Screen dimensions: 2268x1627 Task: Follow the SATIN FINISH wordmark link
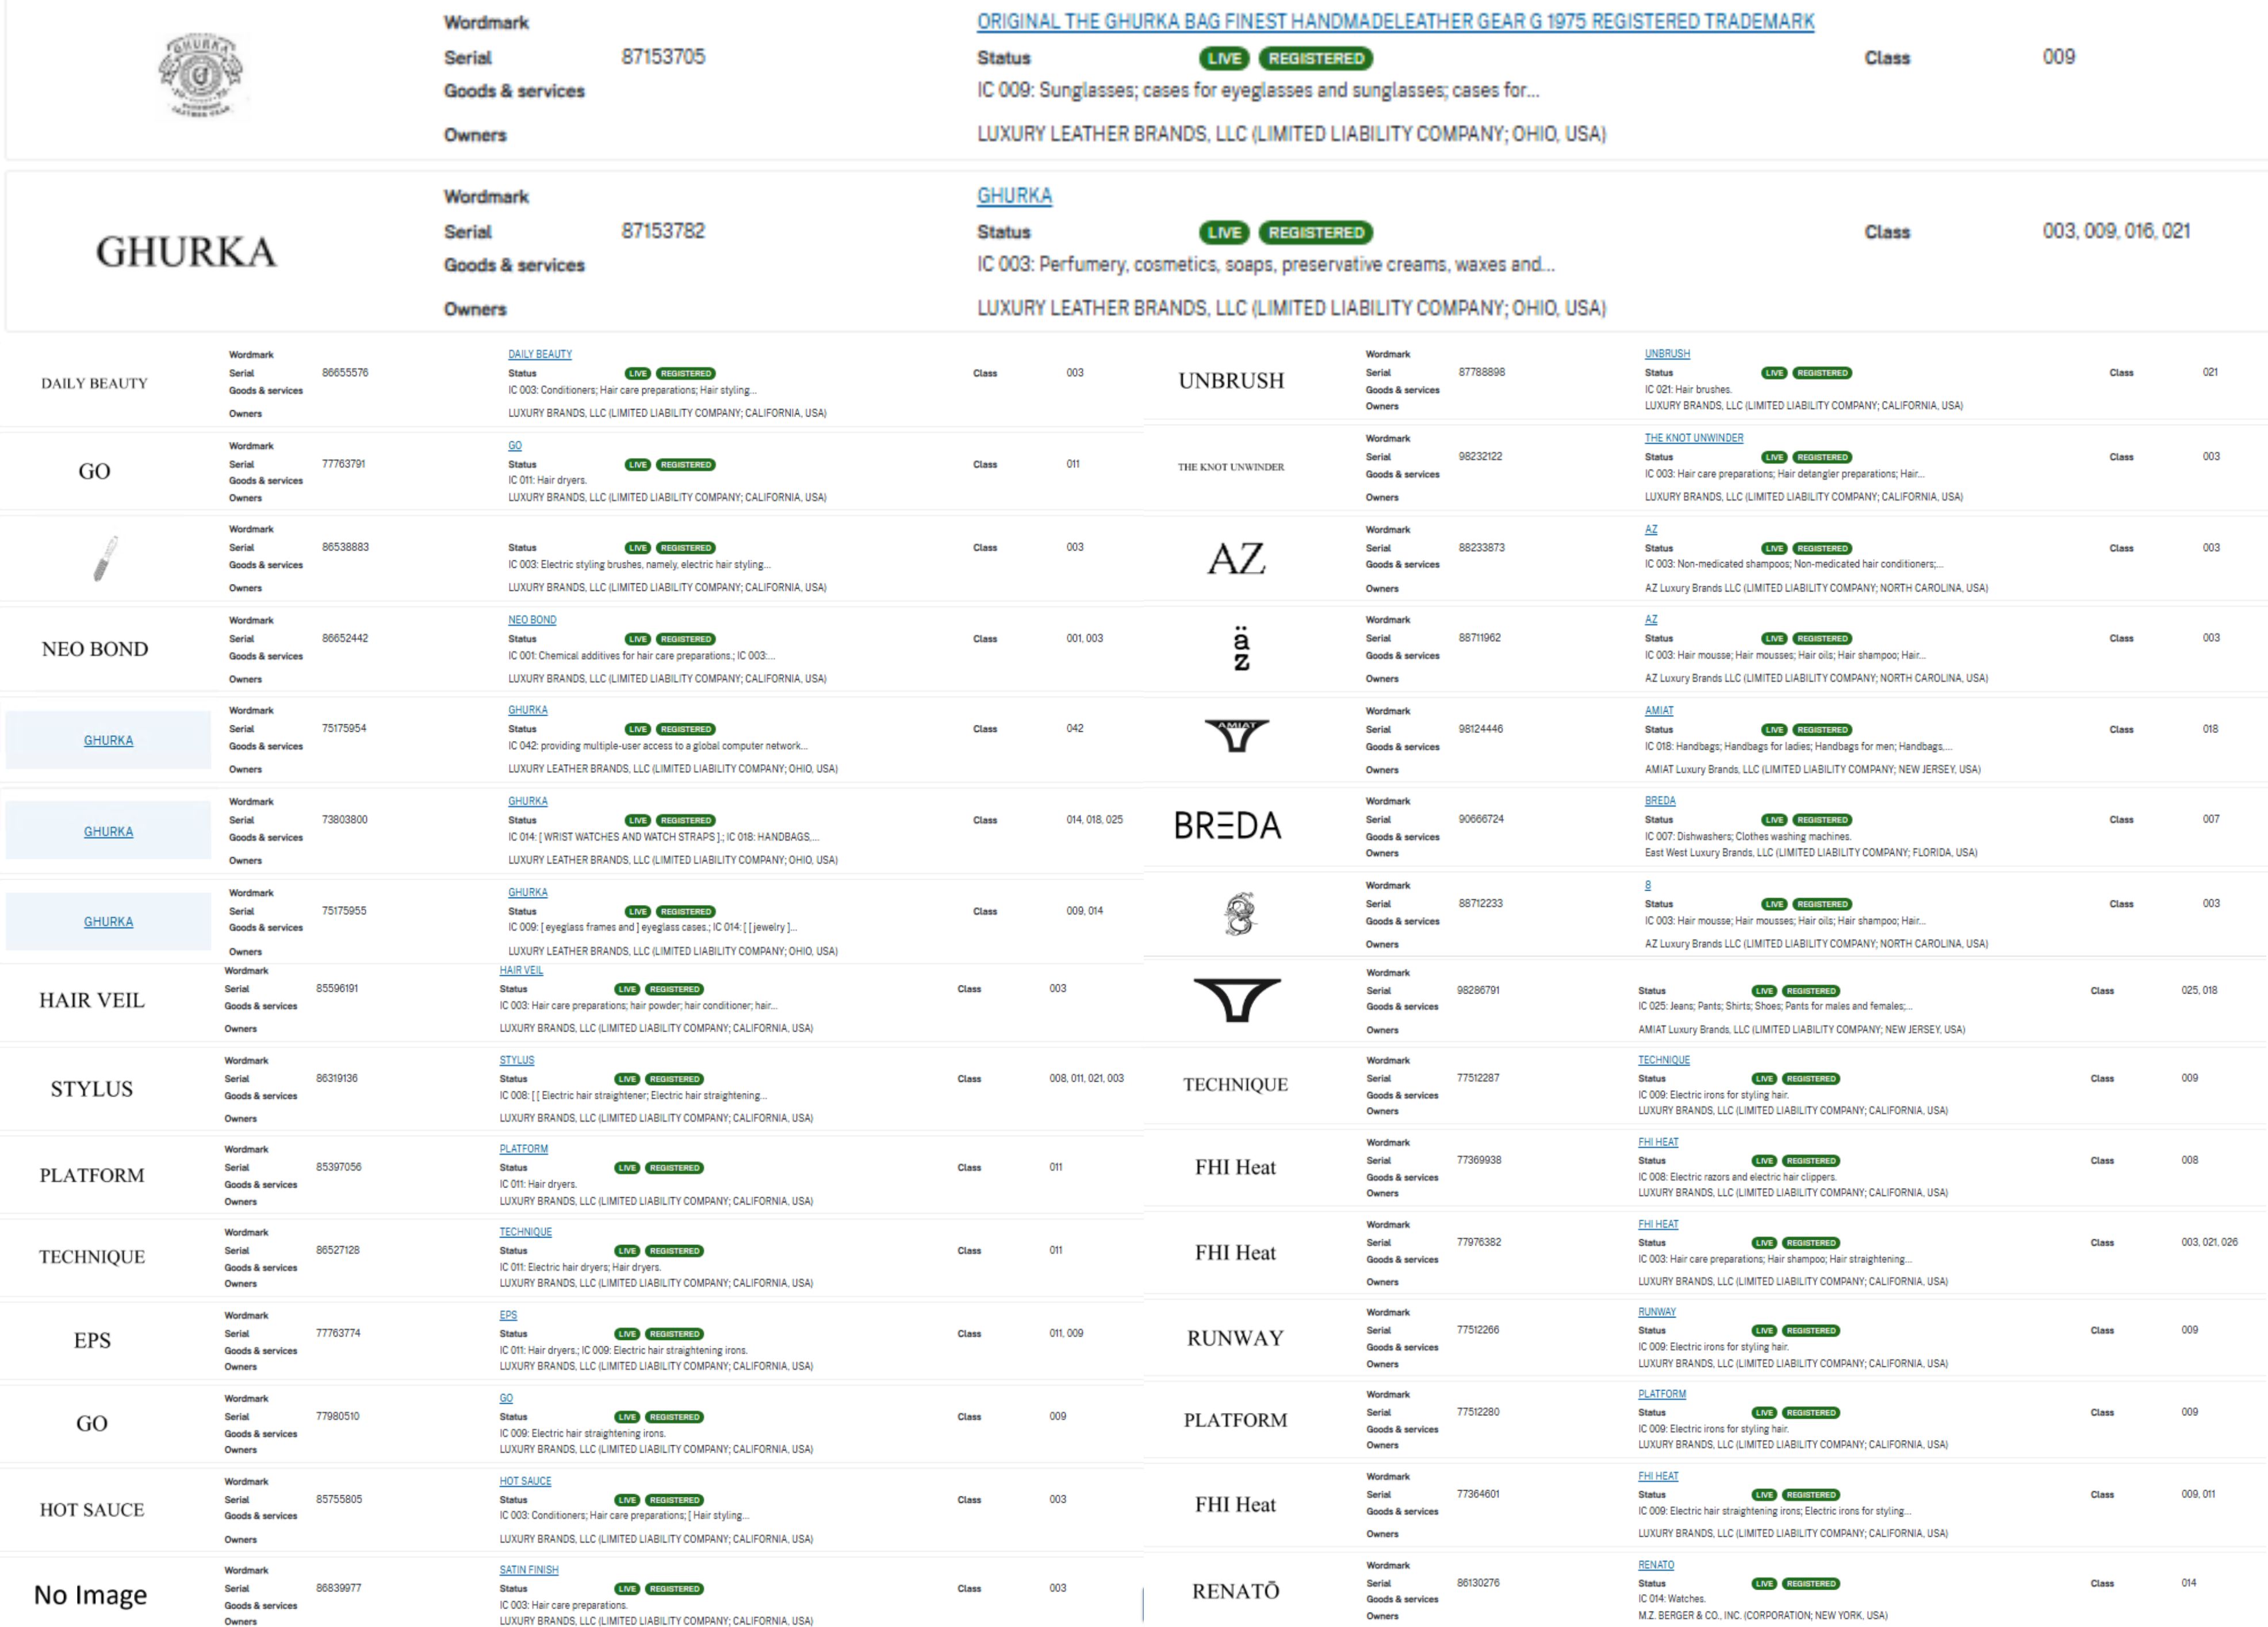point(529,1570)
